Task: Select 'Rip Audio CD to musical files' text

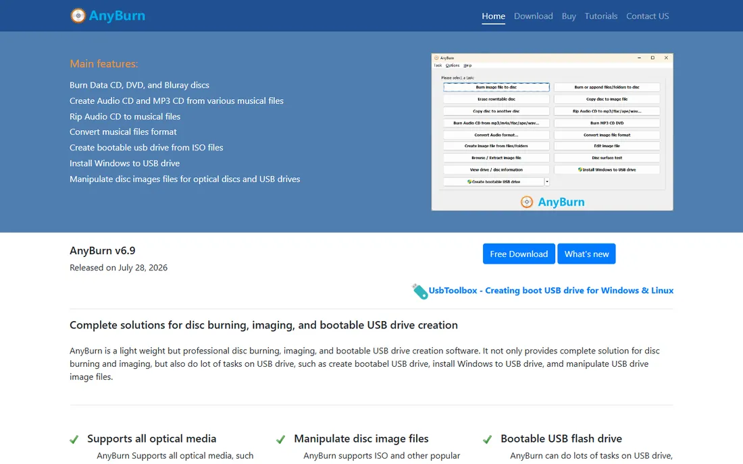Action: [125, 117]
